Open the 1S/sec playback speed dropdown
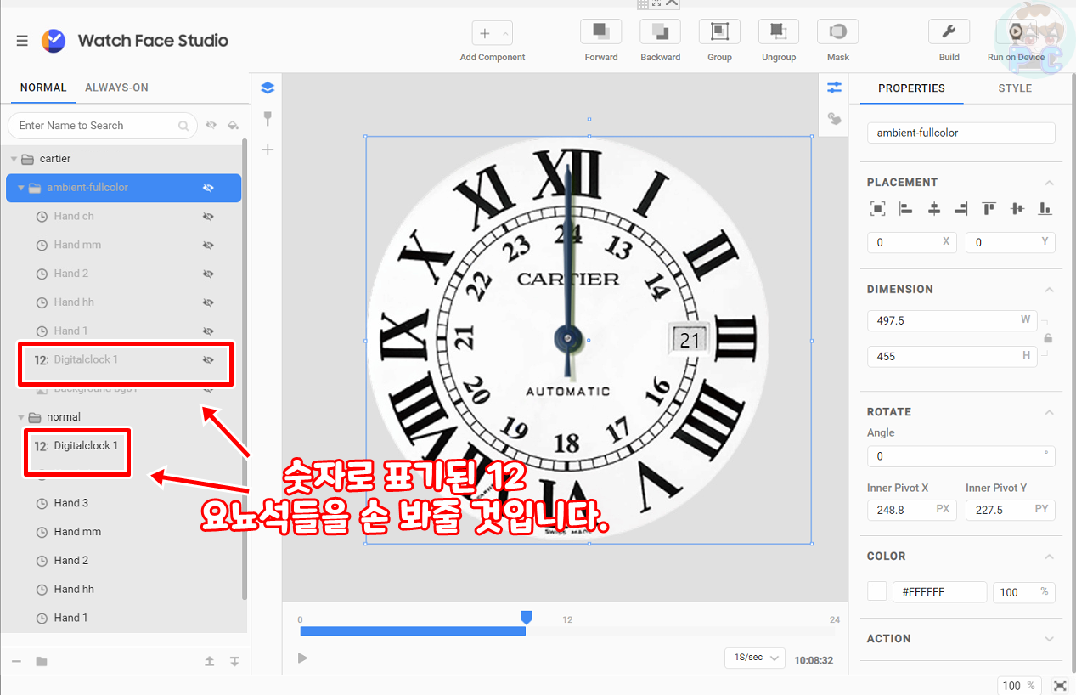The width and height of the screenshot is (1076, 695). [754, 658]
